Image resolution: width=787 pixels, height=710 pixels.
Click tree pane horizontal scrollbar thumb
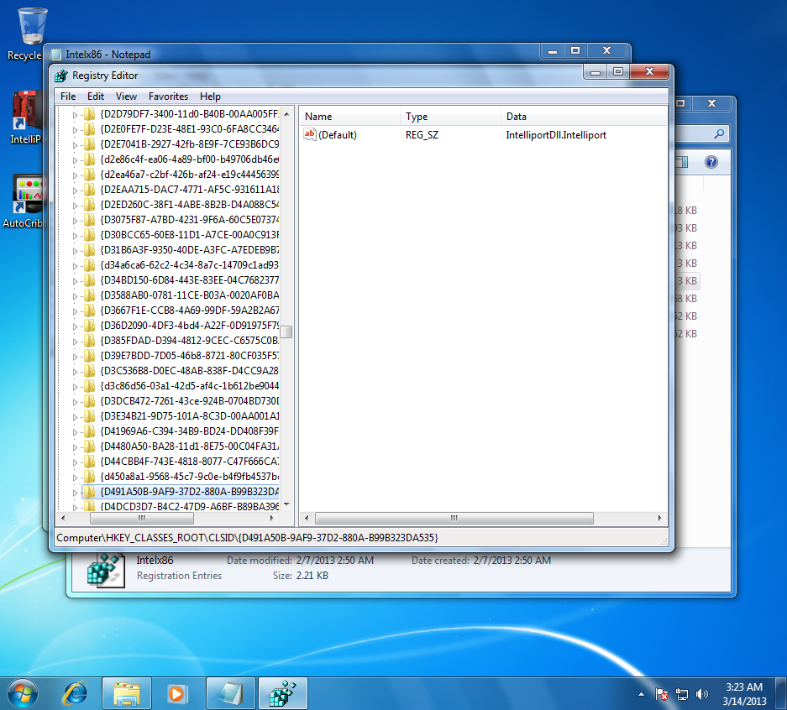pos(142,518)
